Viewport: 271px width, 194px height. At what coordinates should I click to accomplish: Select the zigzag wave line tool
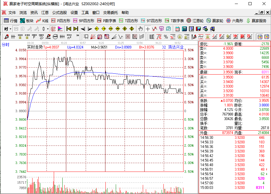click(x=121, y=37)
